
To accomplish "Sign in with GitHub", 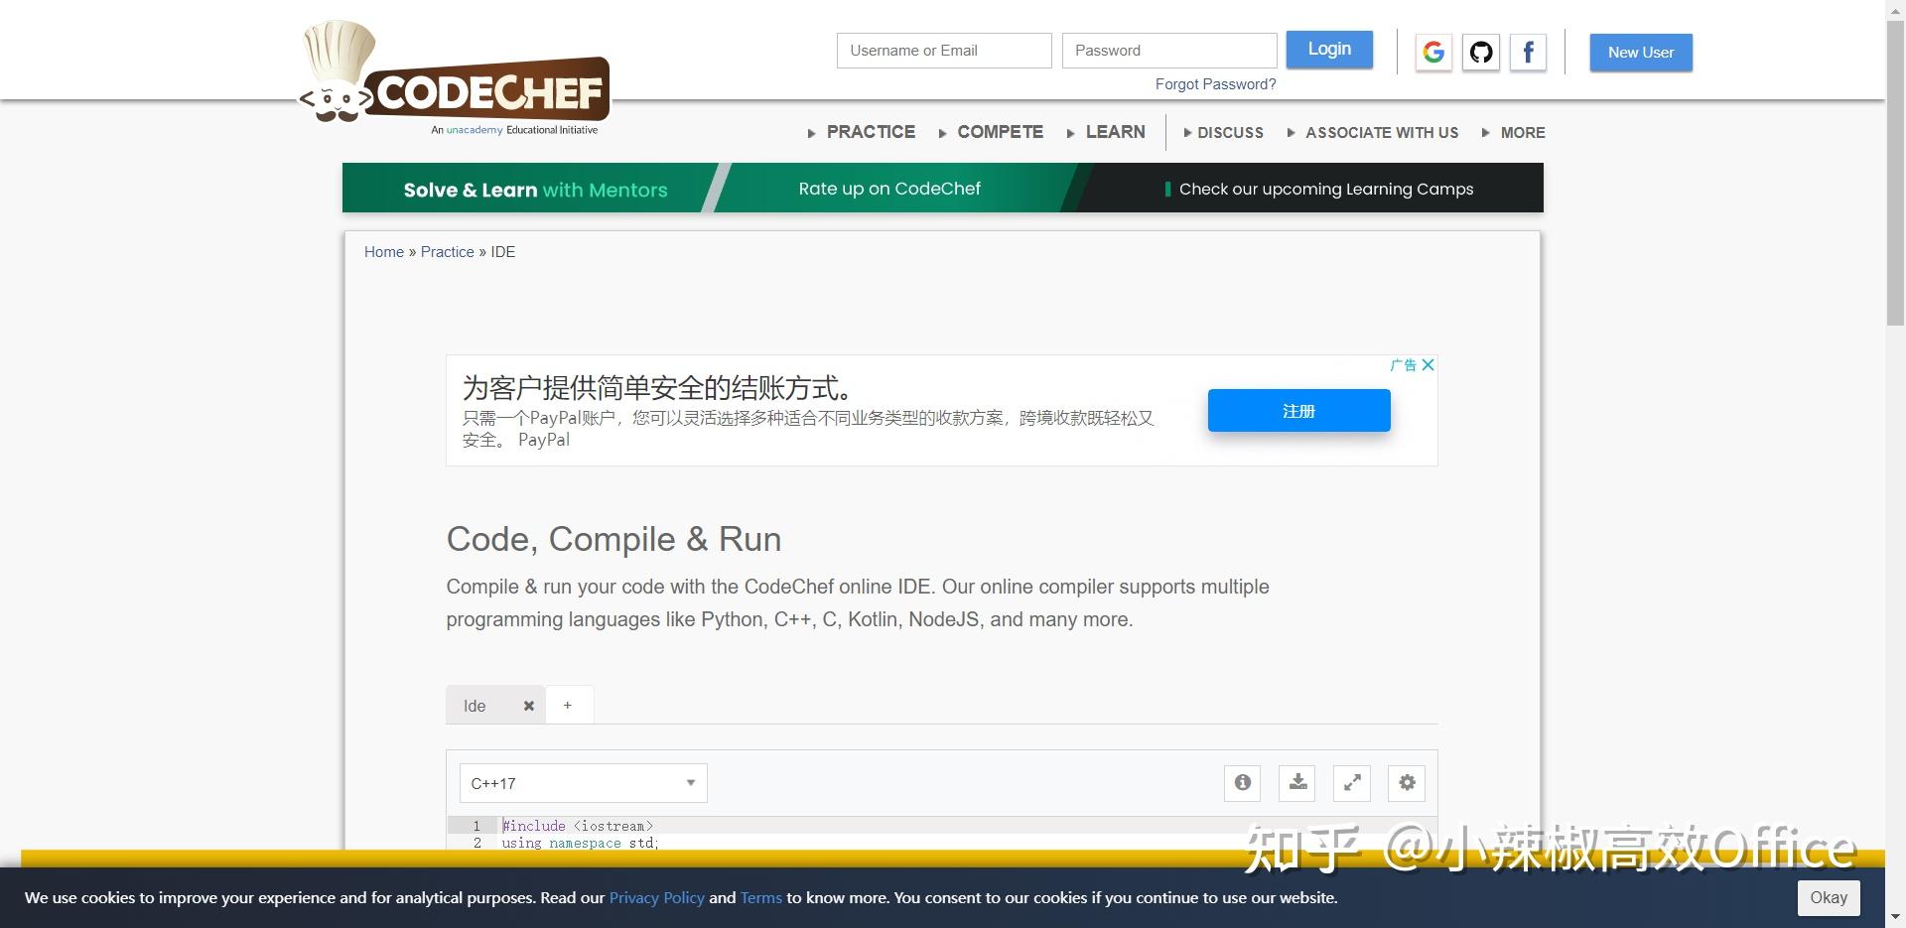I will click(x=1480, y=52).
